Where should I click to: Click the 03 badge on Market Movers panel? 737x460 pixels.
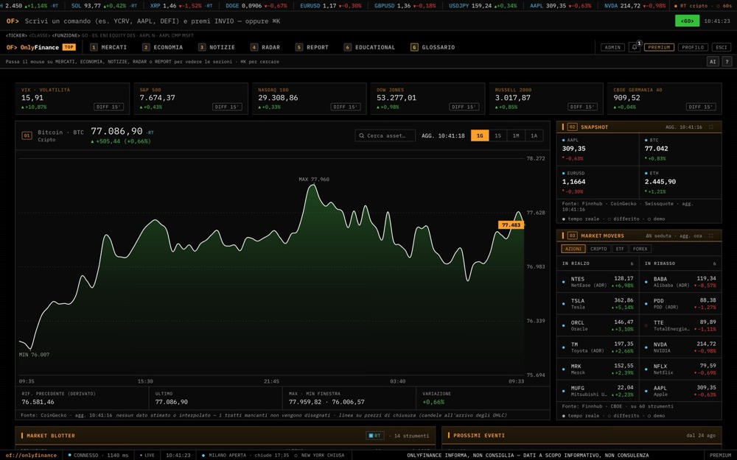coord(572,236)
